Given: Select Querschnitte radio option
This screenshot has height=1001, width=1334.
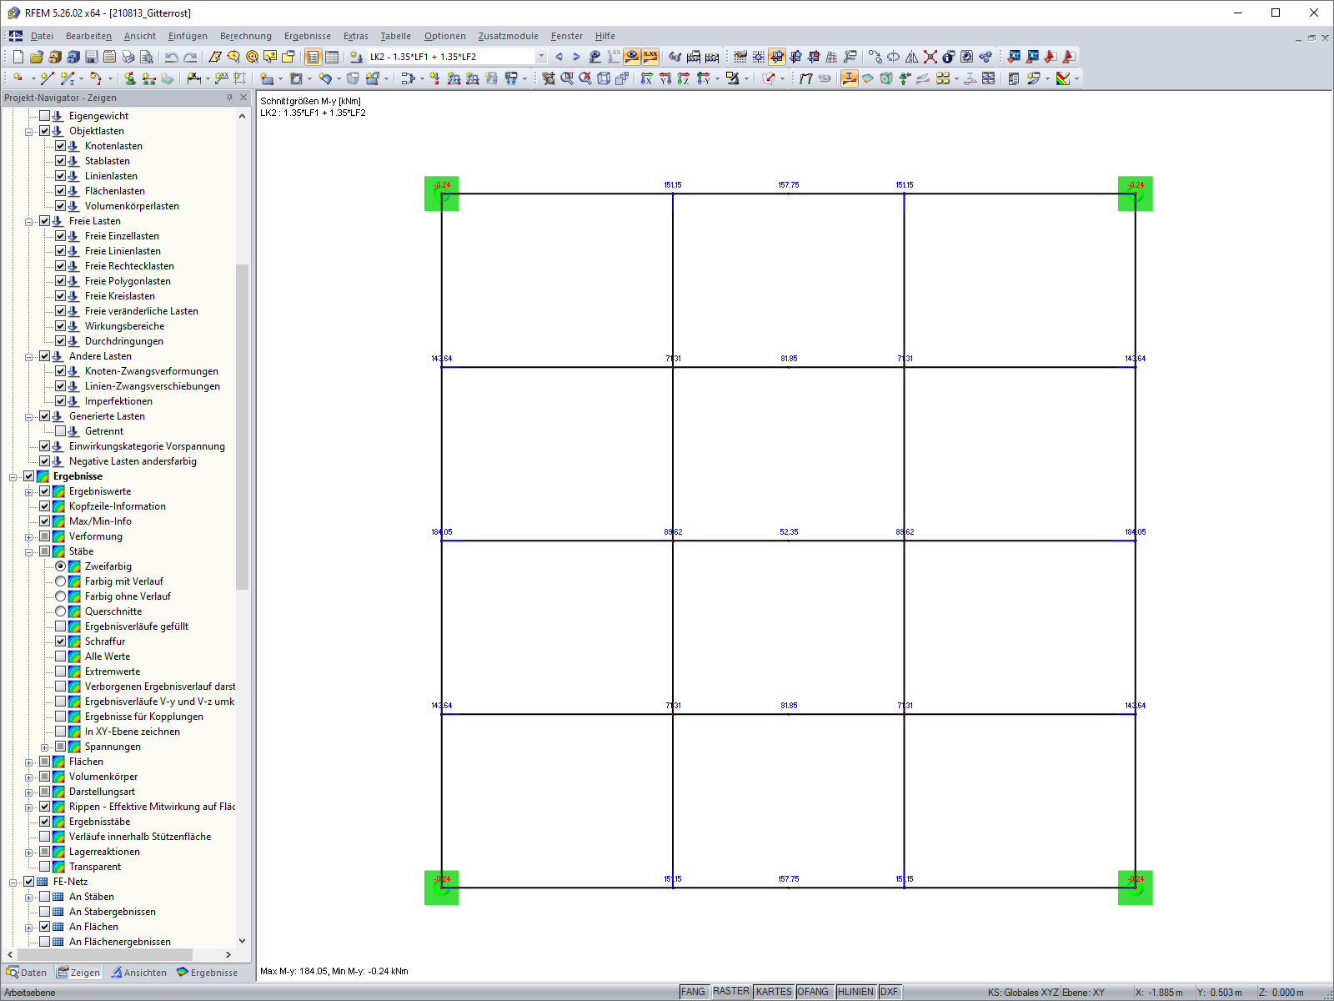Looking at the screenshot, I should pos(61,611).
